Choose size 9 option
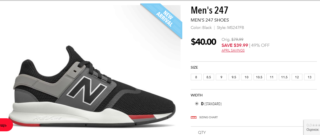 (221, 77)
